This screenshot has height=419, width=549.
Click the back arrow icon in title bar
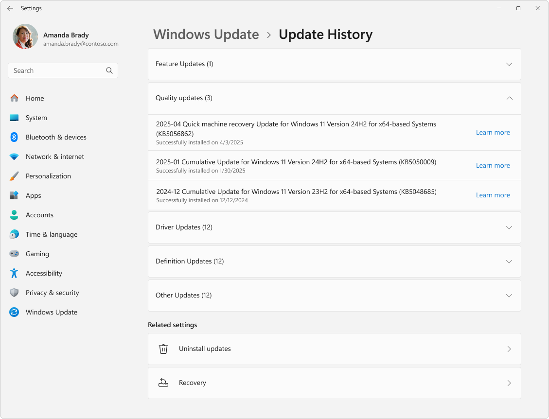pos(10,8)
